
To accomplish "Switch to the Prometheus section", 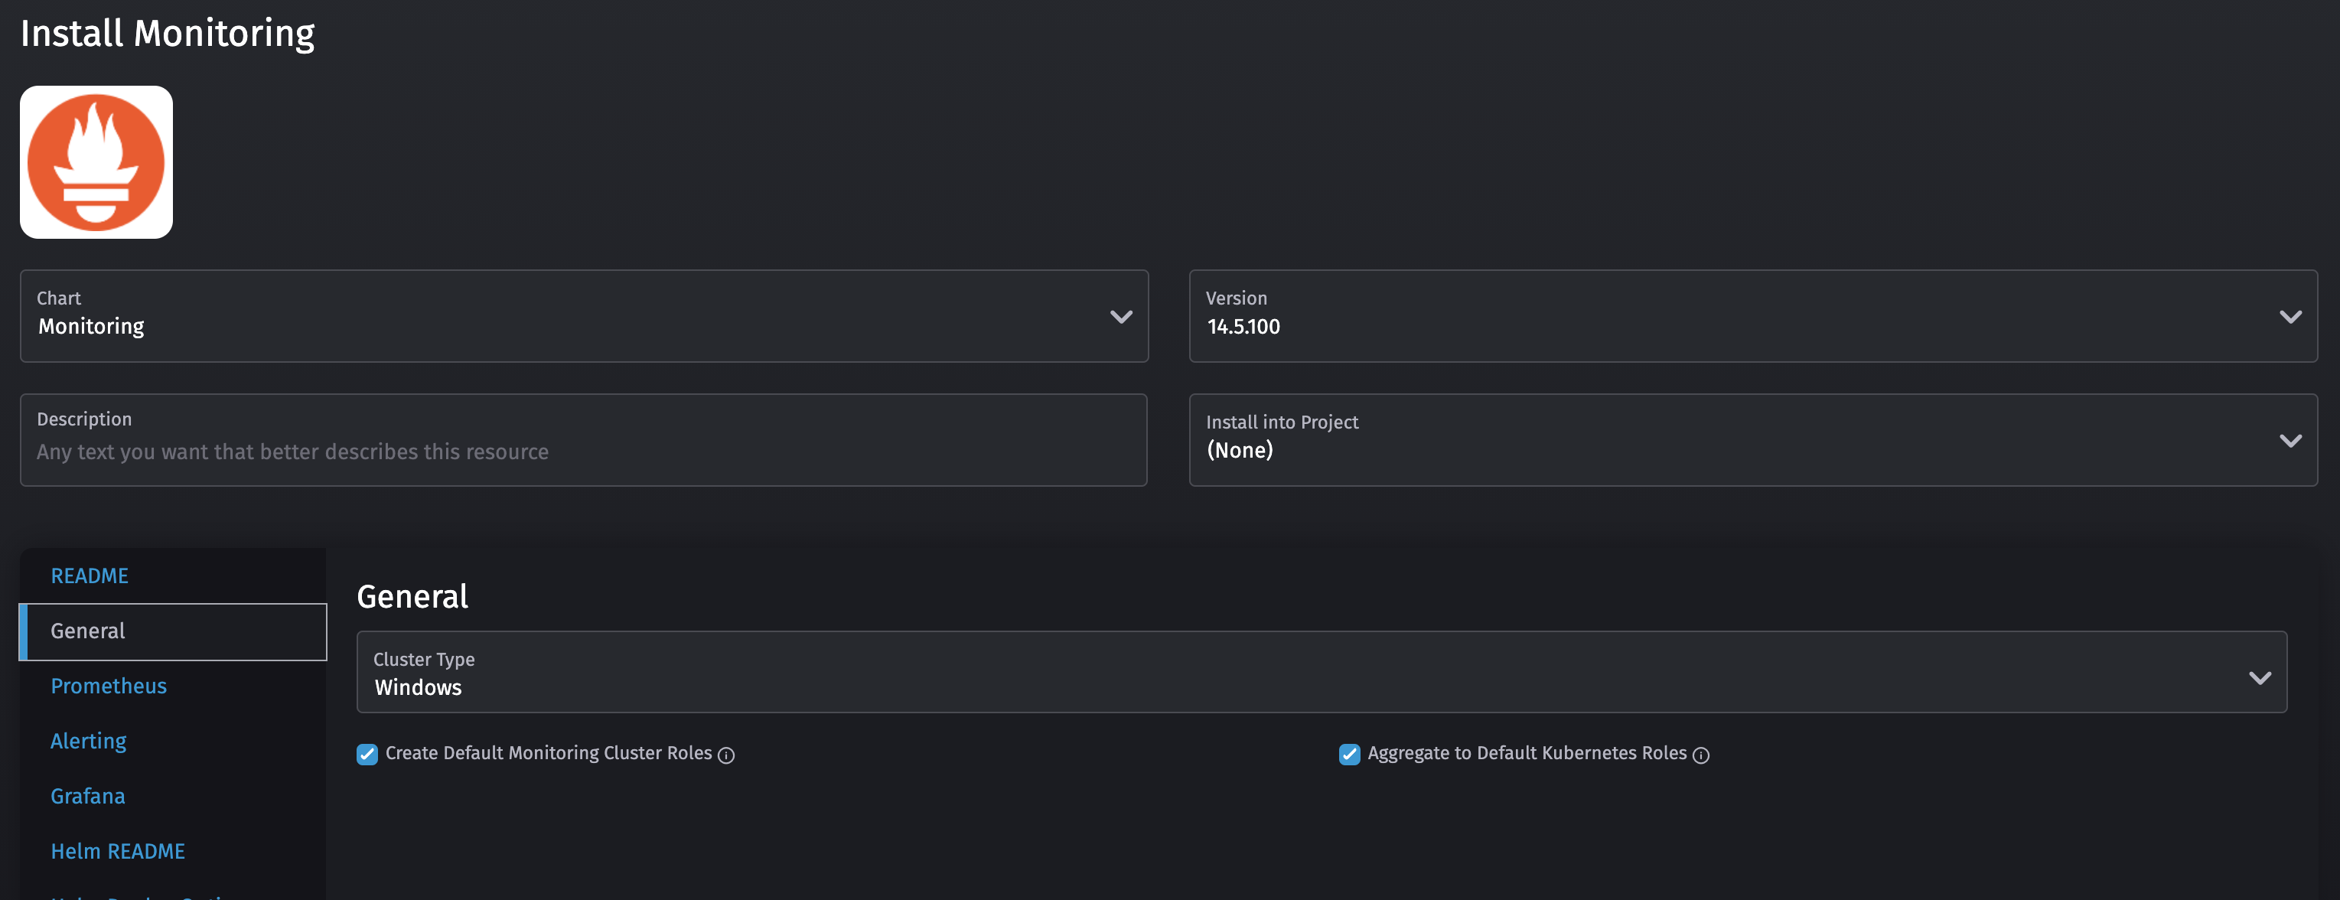I will (x=108, y=686).
